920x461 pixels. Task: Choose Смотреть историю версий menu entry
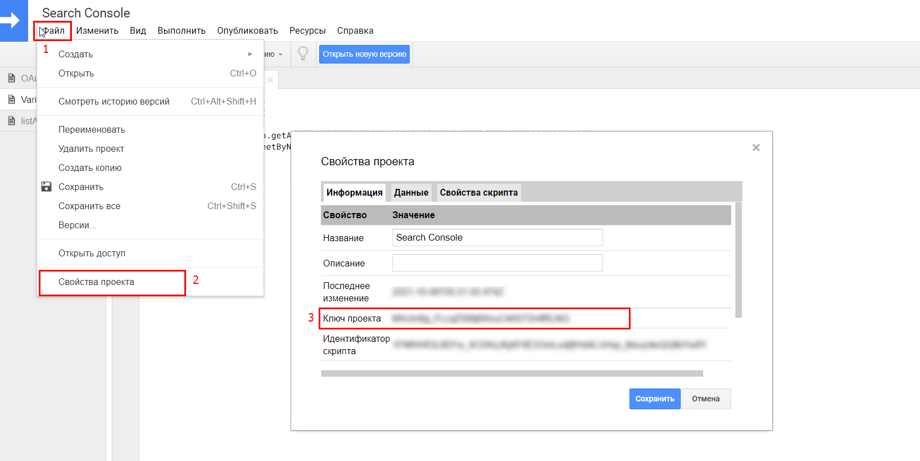point(151,101)
